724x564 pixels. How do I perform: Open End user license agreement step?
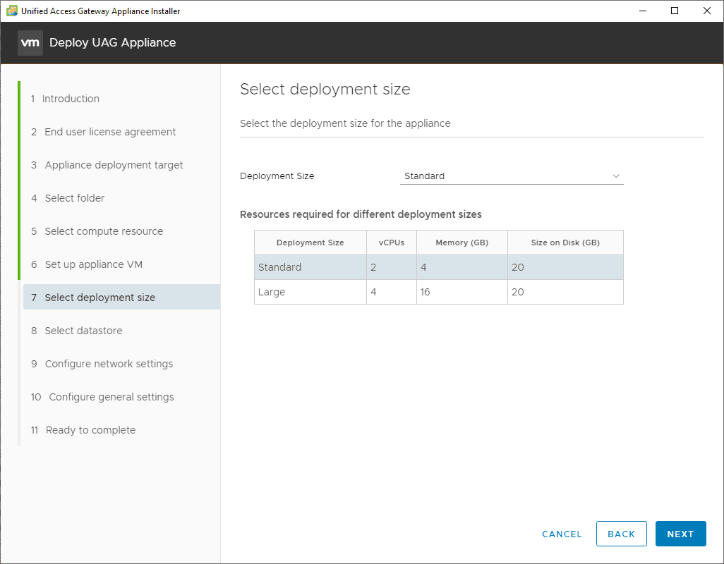[x=110, y=132]
